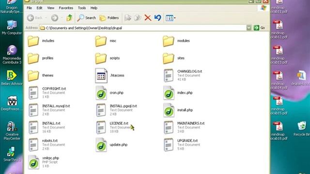Select the mindmap vocab15.pdf desktop file
Screen dimensions: 310x174
coord(279,105)
